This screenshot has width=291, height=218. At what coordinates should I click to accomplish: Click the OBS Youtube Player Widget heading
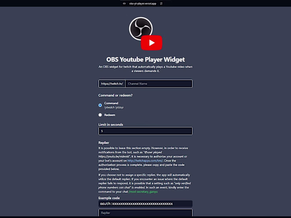(145, 59)
